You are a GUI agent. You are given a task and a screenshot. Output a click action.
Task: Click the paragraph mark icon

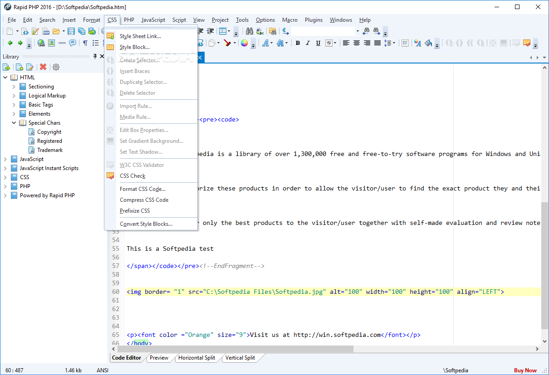tap(85, 43)
